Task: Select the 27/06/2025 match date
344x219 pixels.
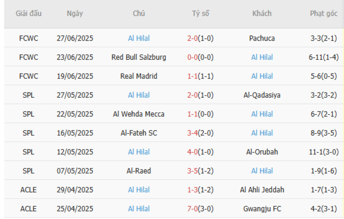Action: click(75, 38)
